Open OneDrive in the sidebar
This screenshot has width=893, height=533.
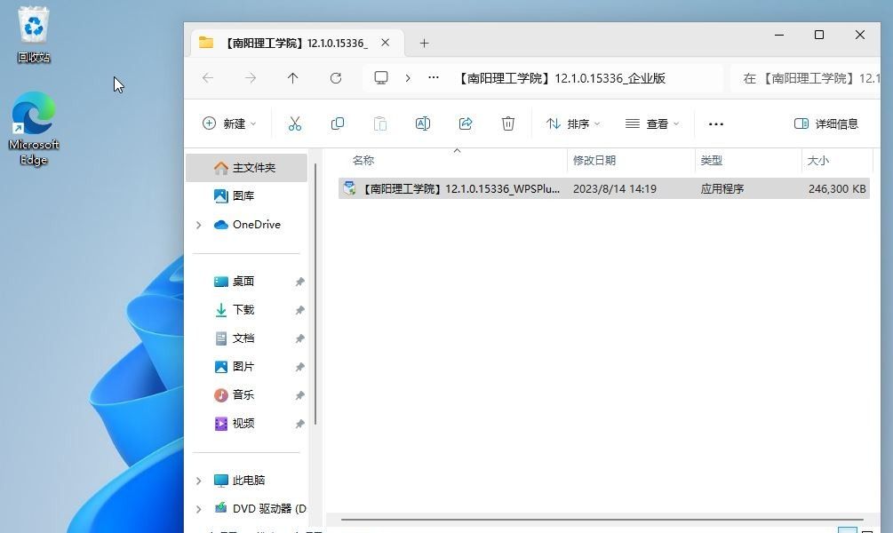click(x=247, y=225)
